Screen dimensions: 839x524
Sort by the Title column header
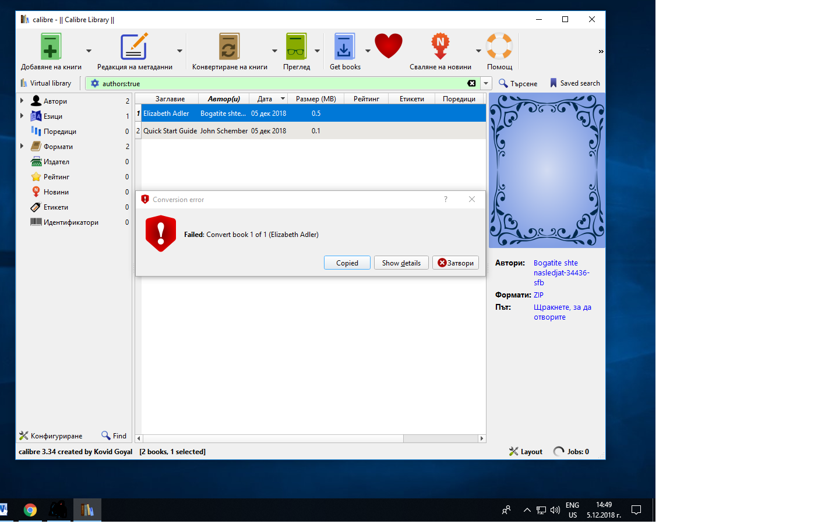(x=170, y=99)
